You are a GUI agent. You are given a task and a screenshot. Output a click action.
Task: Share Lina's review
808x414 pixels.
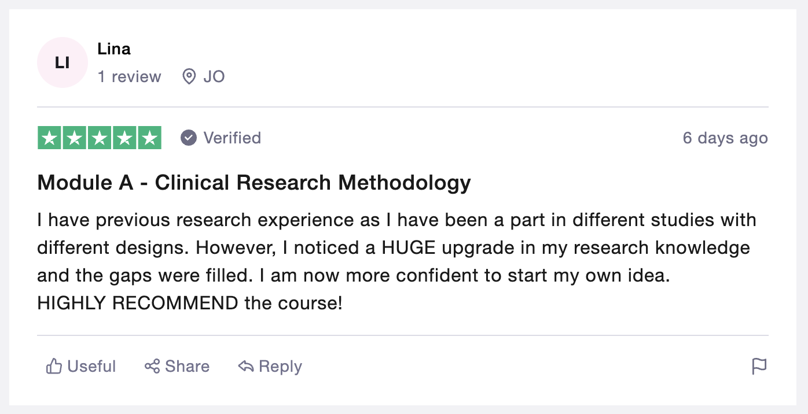tap(177, 366)
